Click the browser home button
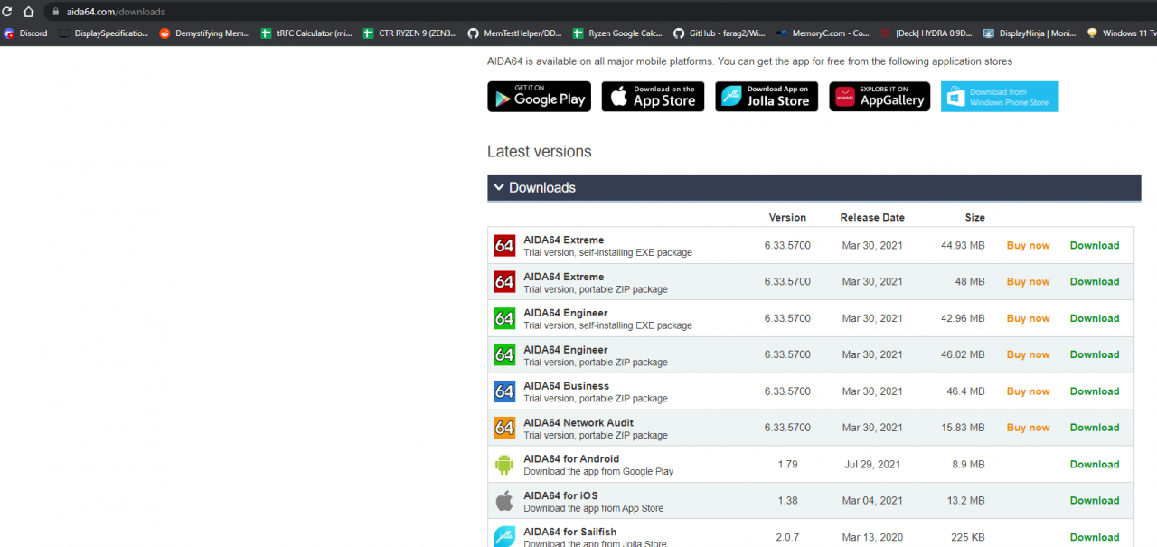 tap(29, 12)
